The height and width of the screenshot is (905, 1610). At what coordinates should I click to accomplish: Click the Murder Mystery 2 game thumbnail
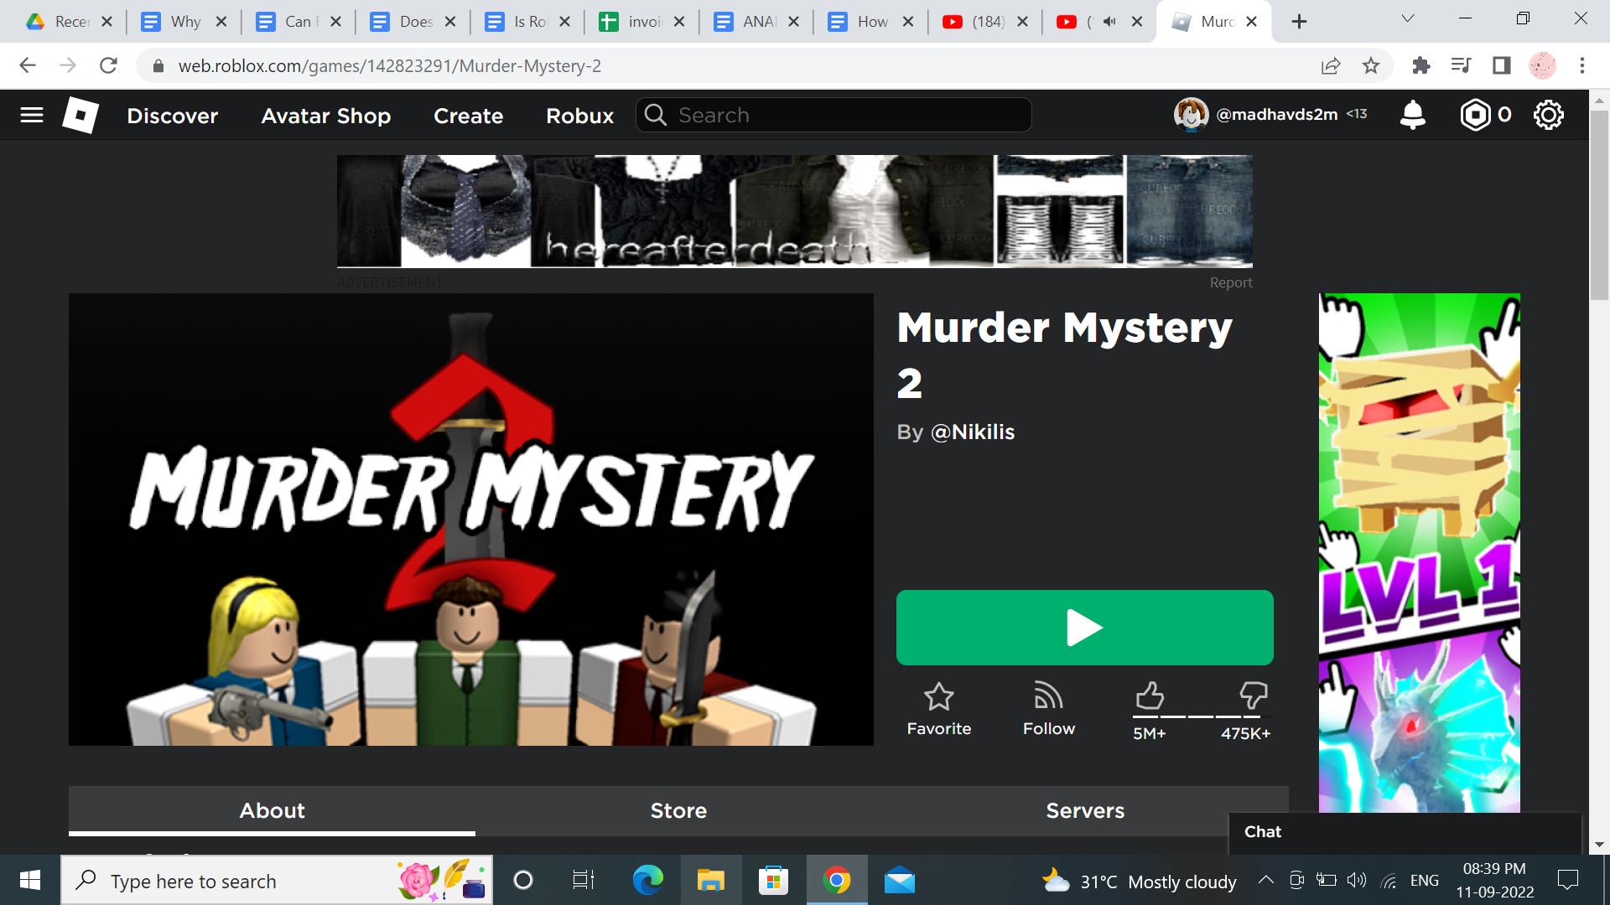coord(471,520)
